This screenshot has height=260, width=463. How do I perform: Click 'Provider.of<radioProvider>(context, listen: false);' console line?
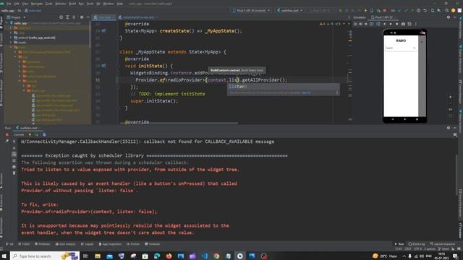(89, 212)
